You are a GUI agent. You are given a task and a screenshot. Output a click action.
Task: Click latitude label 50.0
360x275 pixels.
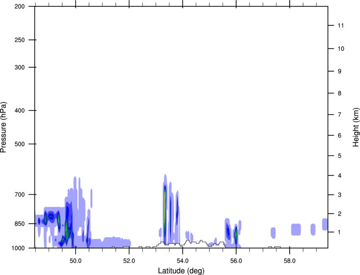click(75, 261)
